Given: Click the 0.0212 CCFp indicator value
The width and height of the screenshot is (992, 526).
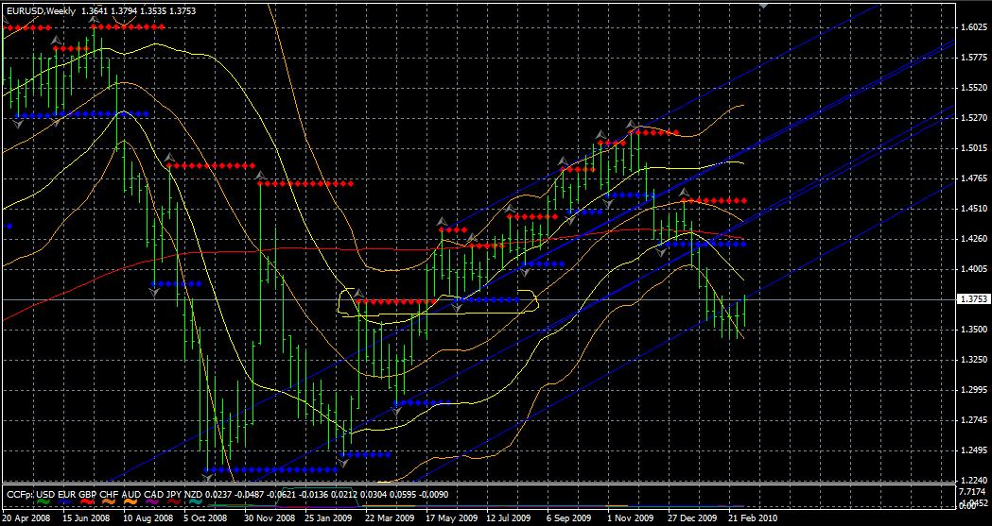Looking at the screenshot, I should coord(343,495).
